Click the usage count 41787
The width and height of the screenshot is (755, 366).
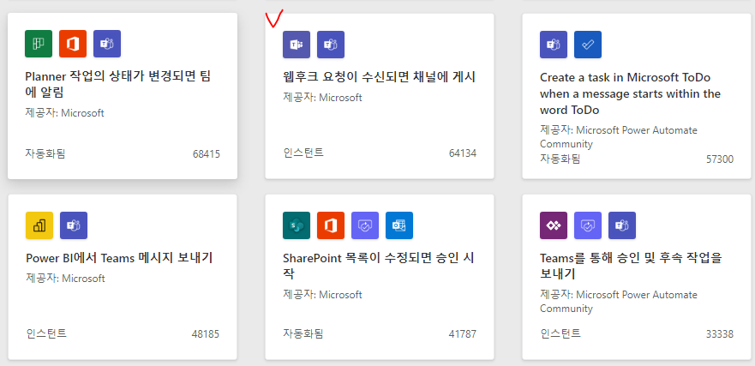tap(463, 333)
